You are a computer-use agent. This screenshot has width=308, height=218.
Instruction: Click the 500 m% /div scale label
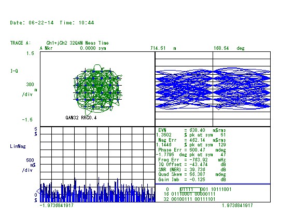[x=29, y=165]
